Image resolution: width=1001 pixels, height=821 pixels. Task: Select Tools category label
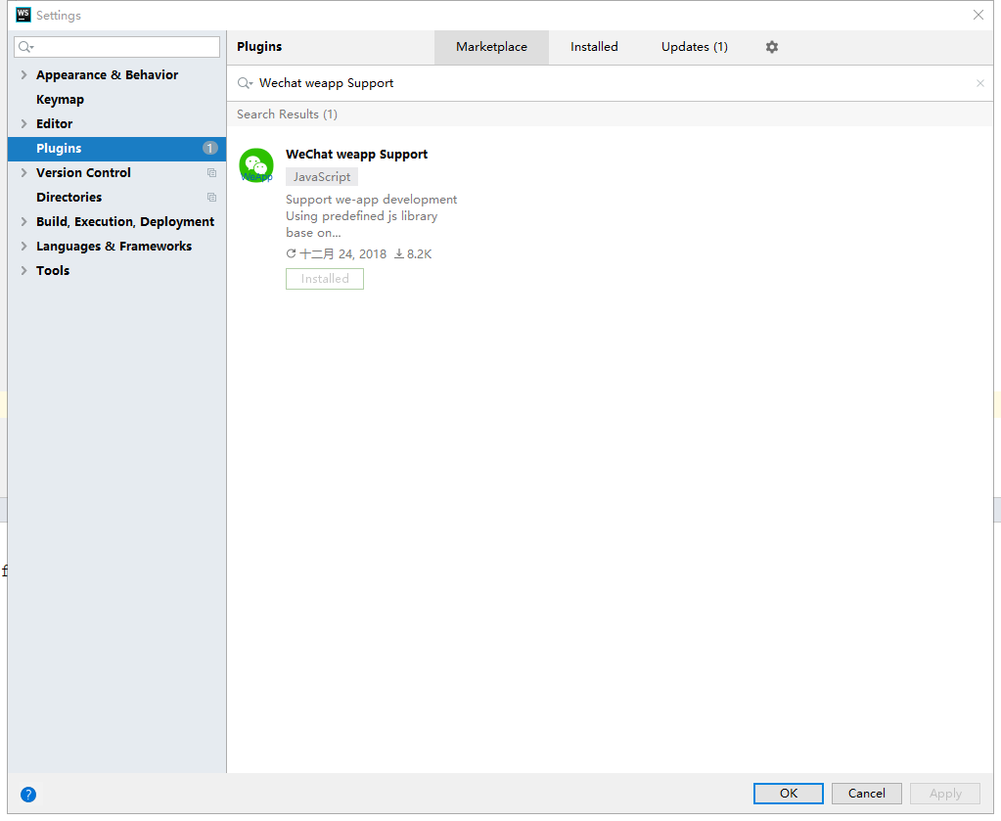pyautogui.click(x=53, y=271)
